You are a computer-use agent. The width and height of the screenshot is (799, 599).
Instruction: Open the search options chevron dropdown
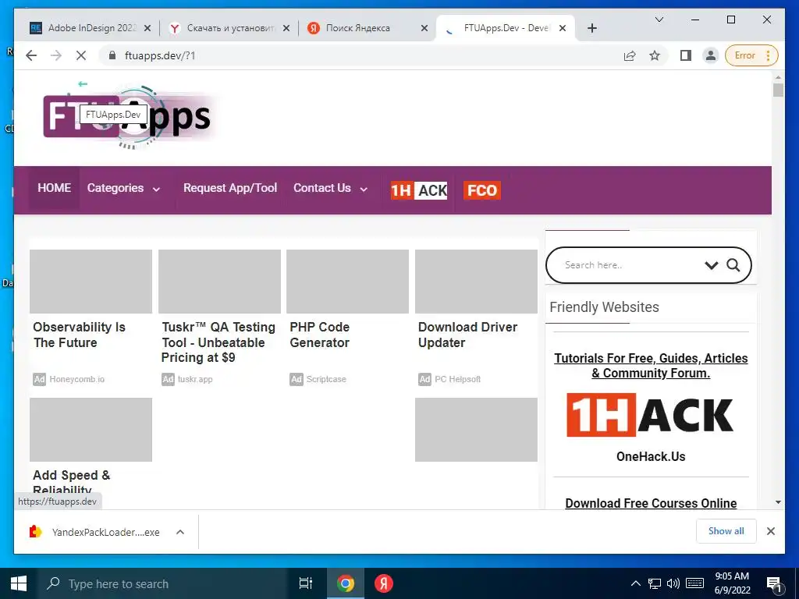tap(712, 265)
